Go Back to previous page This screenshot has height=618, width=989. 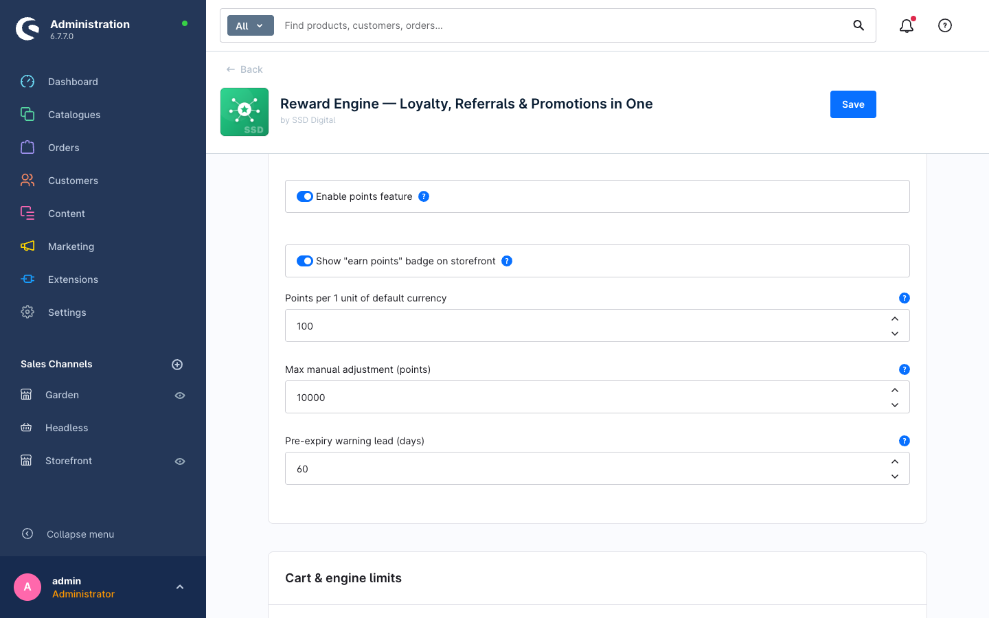(x=245, y=69)
